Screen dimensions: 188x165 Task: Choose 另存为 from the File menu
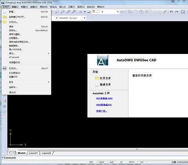click(x=26, y=30)
